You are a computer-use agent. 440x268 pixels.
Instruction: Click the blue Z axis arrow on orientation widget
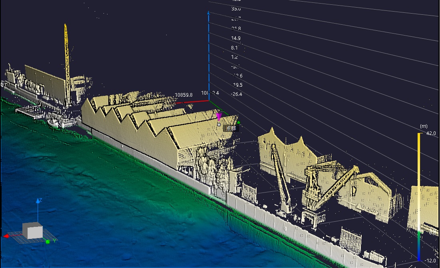click(38, 201)
